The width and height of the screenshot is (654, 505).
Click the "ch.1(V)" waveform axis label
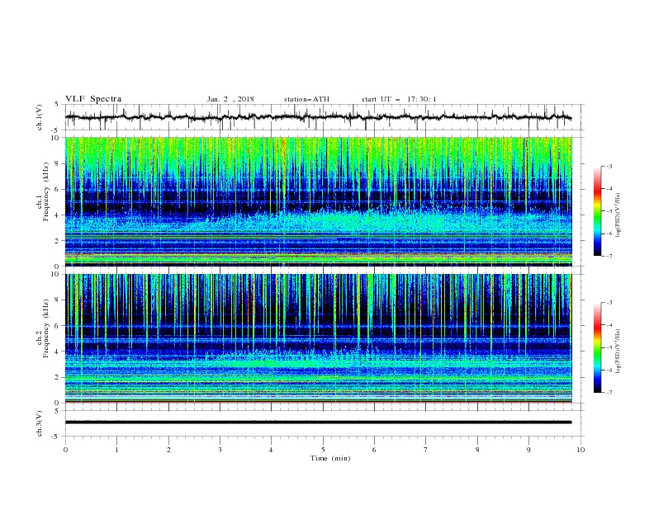tap(40, 117)
